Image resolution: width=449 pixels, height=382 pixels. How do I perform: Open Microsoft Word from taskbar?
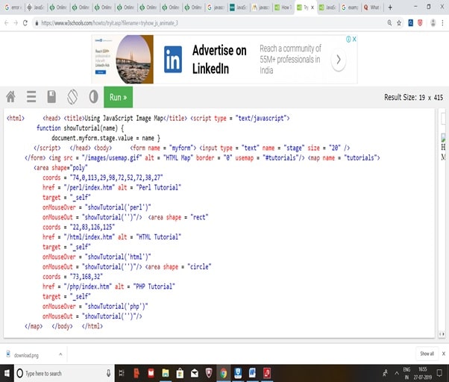252,373
